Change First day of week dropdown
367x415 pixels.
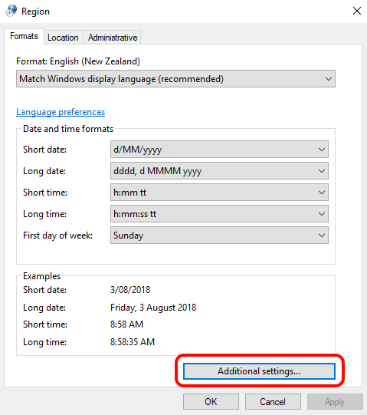point(219,235)
